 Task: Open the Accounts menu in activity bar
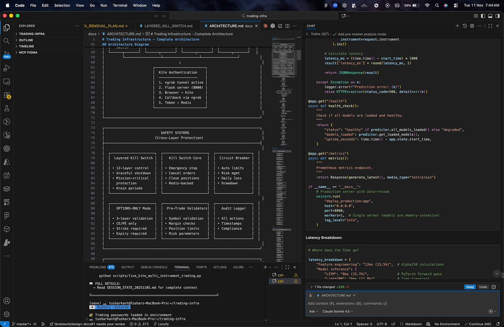point(6,301)
